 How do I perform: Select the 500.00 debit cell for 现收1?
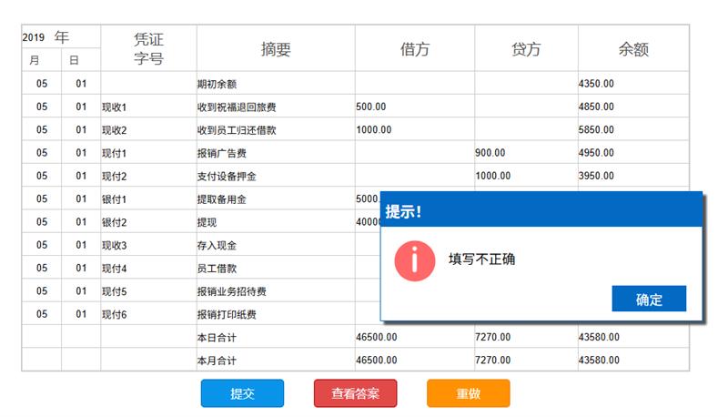[414, 107]
